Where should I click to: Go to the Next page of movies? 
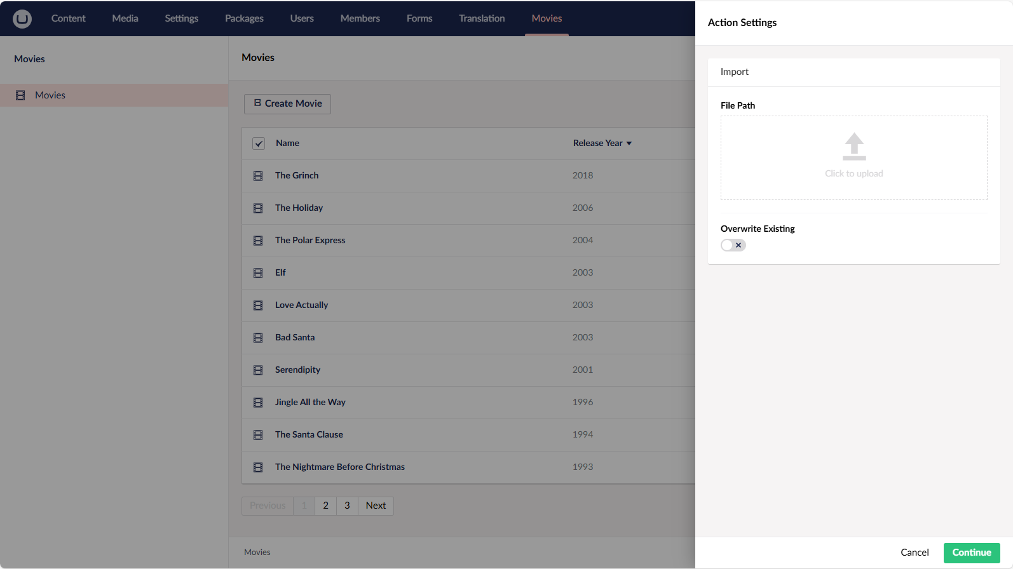pyautogui.click(x=376, y=505)
